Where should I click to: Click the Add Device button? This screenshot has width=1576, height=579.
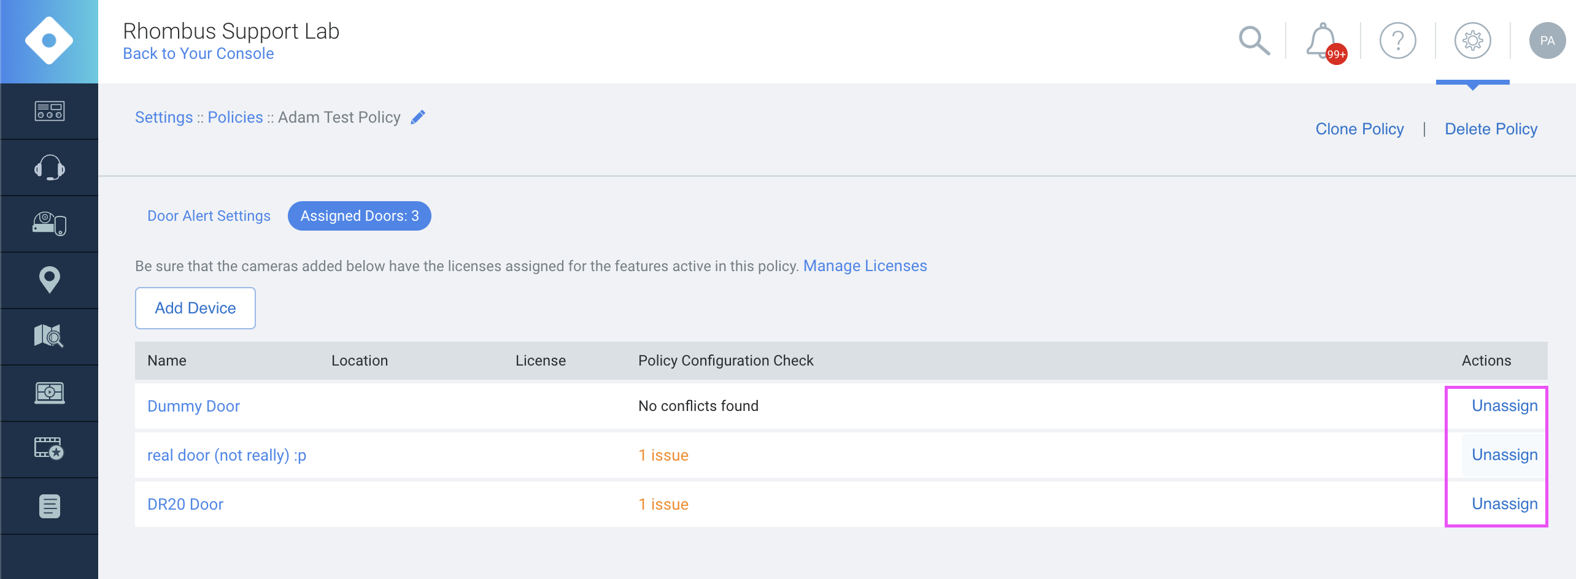click(x=195, y=308)
